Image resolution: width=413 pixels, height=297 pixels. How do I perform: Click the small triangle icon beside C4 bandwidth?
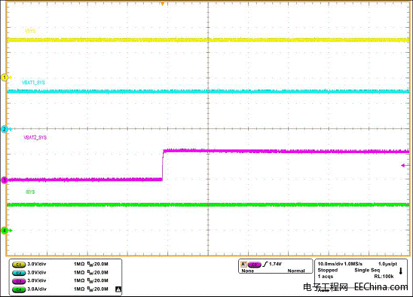pos(118,289)
